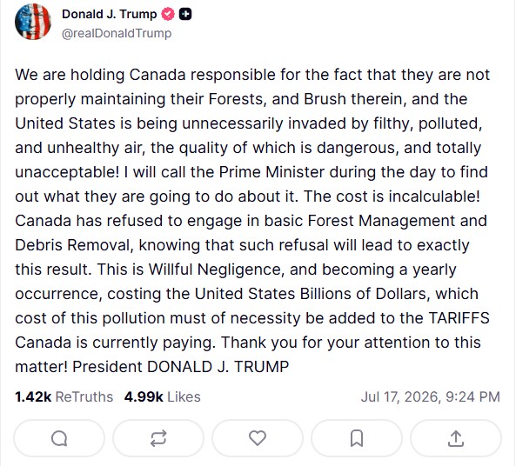The height and width of the screenshot is (466, 516).
Task: Click the black plus badge beside name
Action: click(185, 14)
